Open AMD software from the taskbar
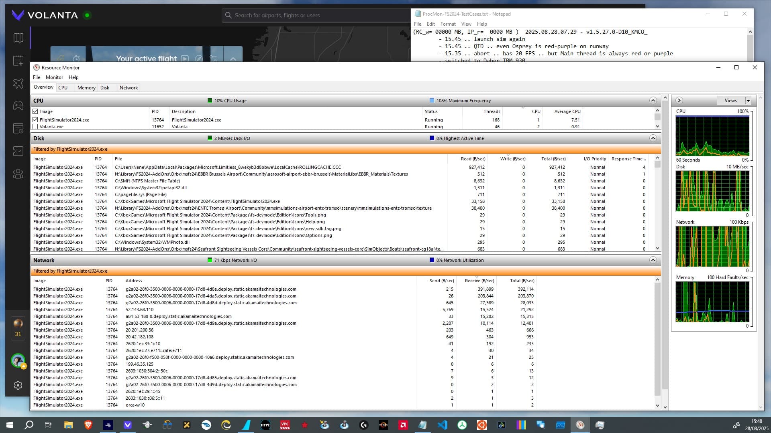Screen dimensions: 771x433 pos(403,425)
